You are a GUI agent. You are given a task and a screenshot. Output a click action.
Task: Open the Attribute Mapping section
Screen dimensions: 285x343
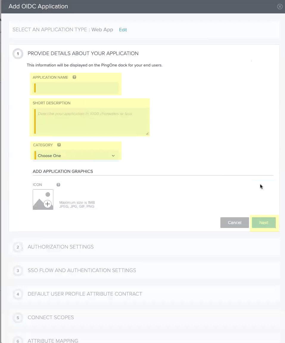[53, 341]
